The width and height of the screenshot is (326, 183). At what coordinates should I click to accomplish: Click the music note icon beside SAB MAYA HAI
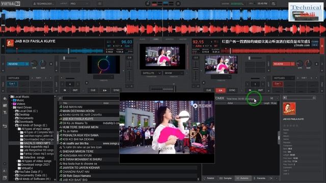pyautogui.click(x=61, y=107)
